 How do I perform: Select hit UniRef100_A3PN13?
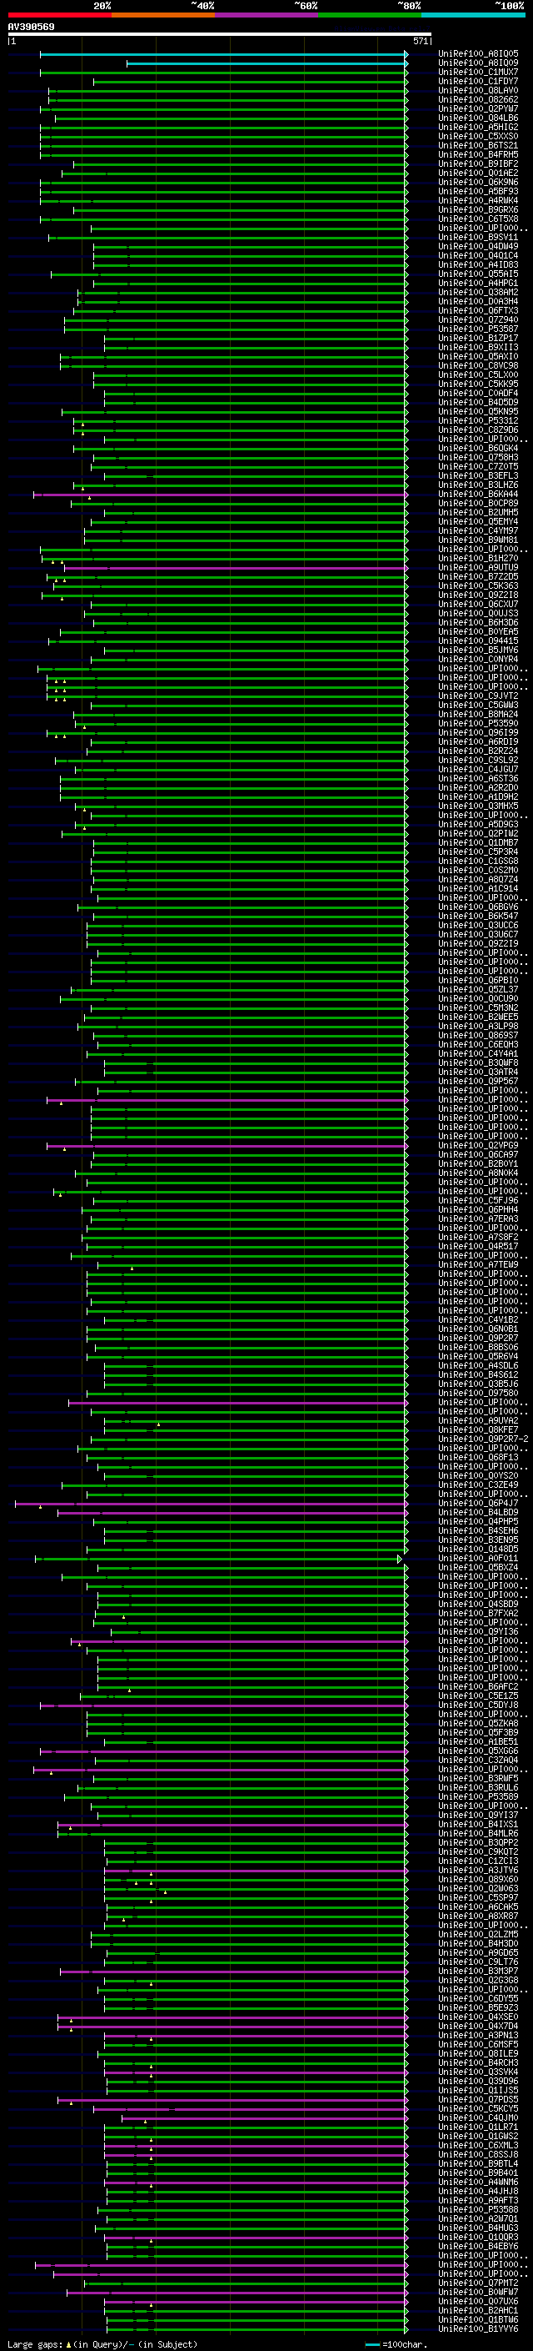coord(478,2035)
